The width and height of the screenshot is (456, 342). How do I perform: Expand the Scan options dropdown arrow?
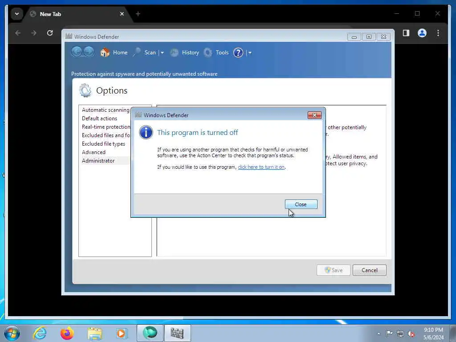(x=162, y=53)
